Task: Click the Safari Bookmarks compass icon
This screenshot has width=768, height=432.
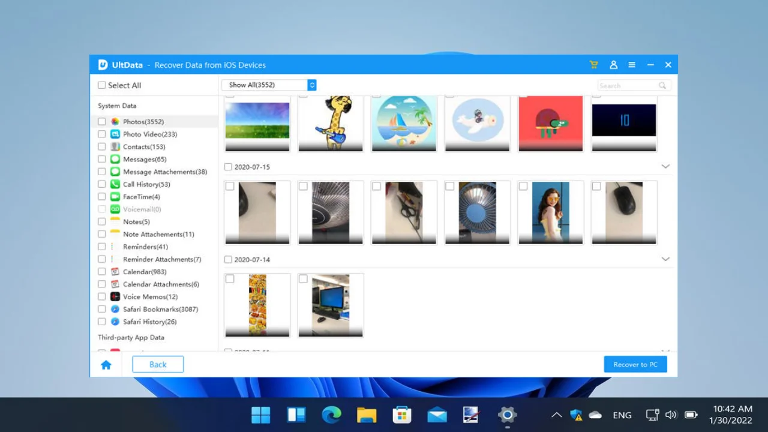Action: pos(115,310)
